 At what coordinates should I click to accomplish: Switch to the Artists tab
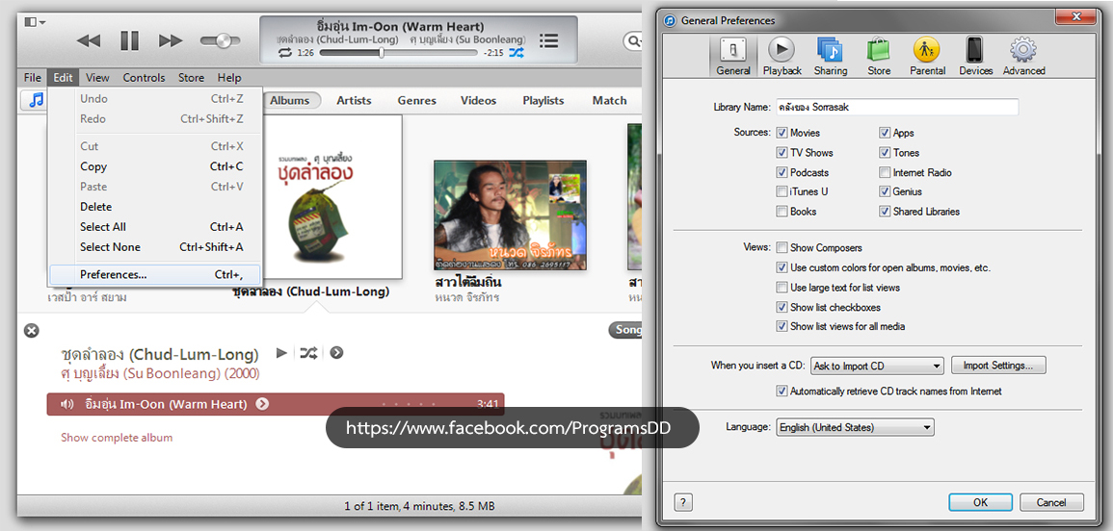(354, 101)
